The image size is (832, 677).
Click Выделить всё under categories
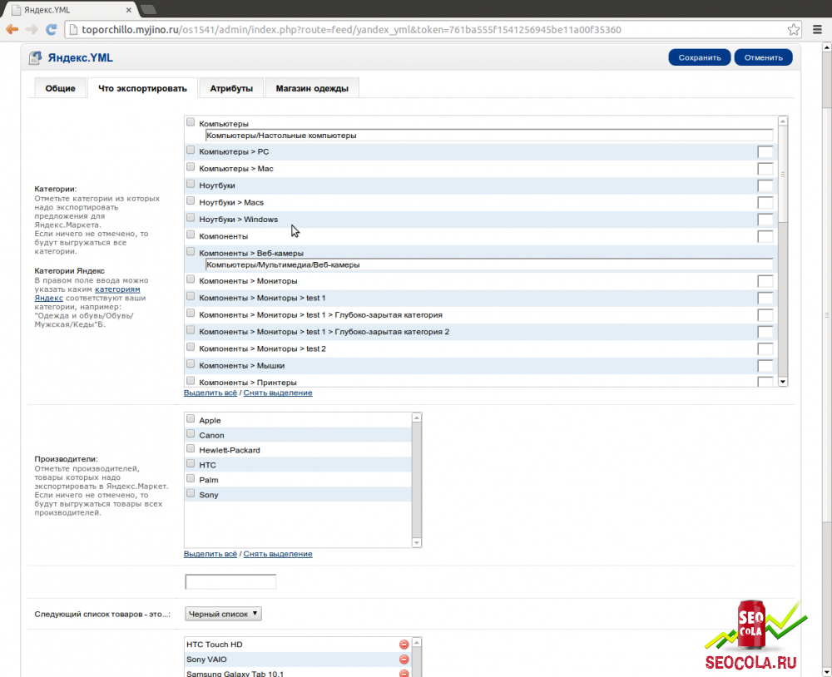point(210,393)
